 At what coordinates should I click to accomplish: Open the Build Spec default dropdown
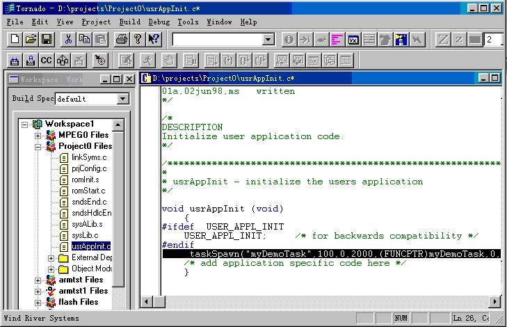pos(123,99)
